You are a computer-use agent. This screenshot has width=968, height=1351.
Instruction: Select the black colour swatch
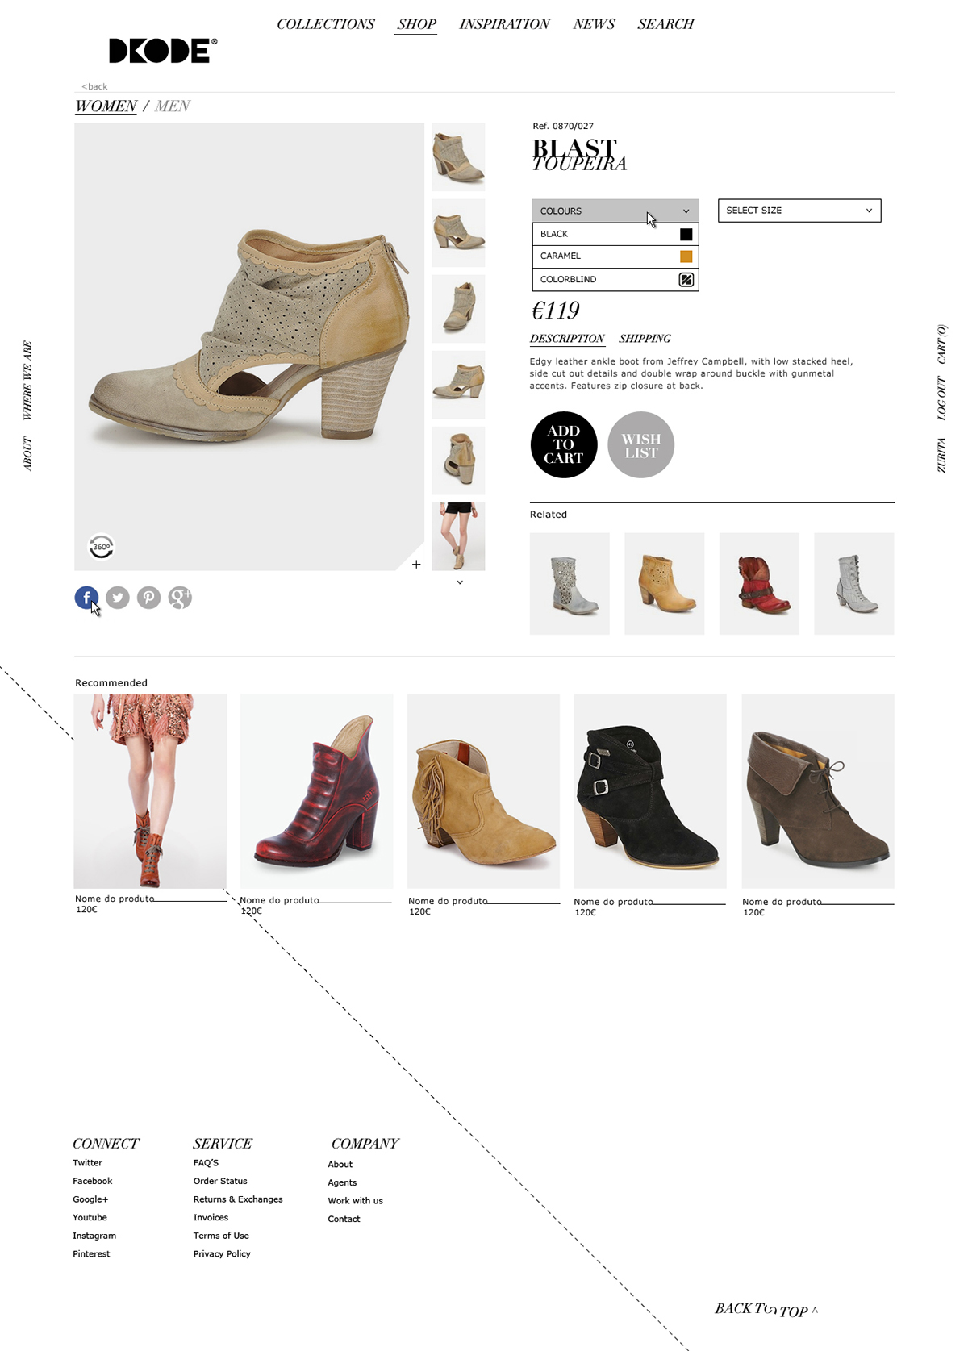click(x=686, y=234)
